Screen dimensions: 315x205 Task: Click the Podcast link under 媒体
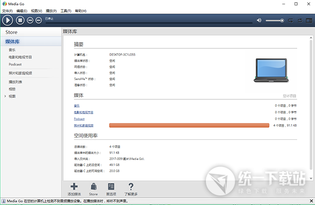click(x=79, y=119)
